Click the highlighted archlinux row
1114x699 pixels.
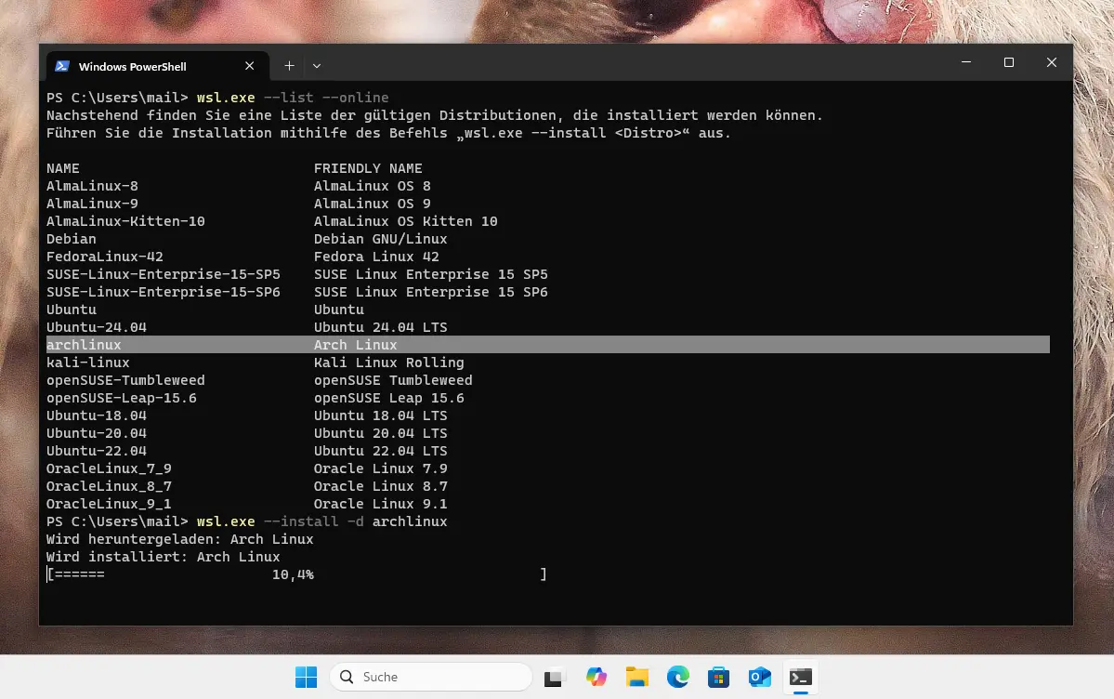(547, 345)
